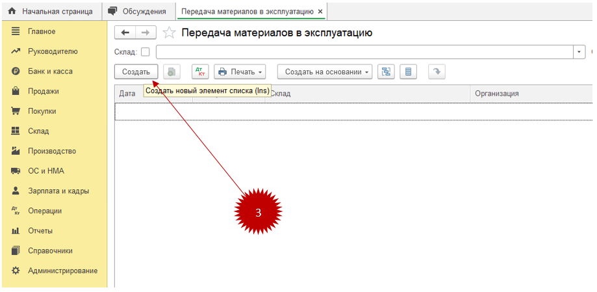Open the Банк и касса section
The image size is (597, 292).
[x=50, y=72]
